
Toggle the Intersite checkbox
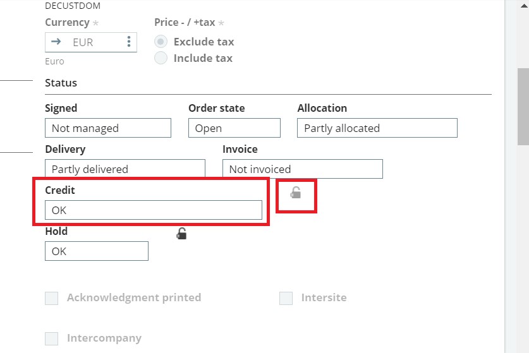(x=286, y=298)
